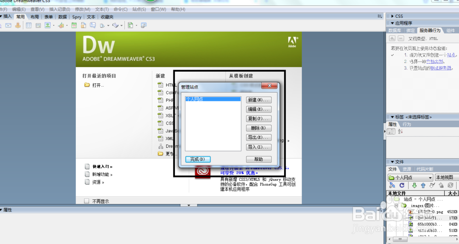Collapse the 站点 - 个人网点 root node
This screenshot has height=244, width=459.
tap(390, 199)
